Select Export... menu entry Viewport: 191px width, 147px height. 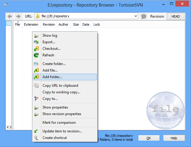pyautogui.click(x=65, y=42)
